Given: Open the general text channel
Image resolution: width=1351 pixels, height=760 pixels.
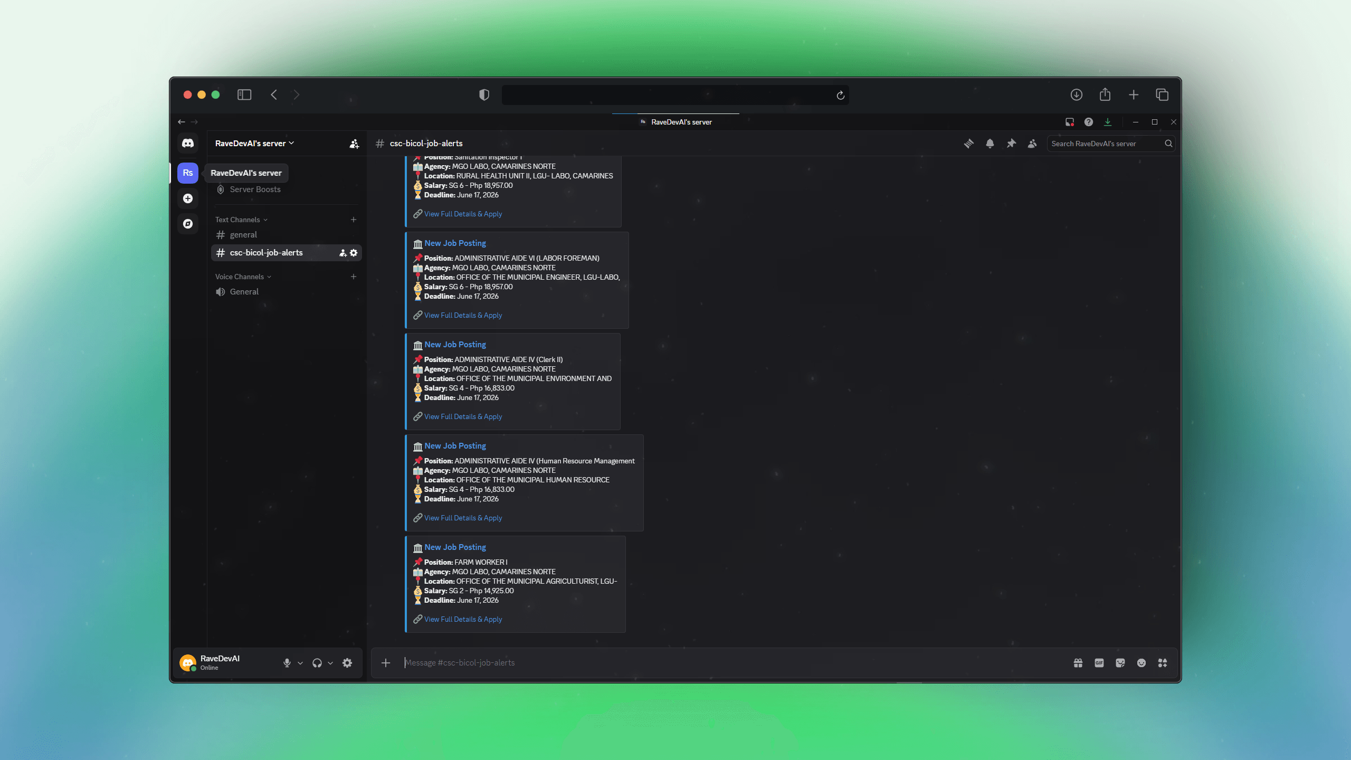Looking at the screenshot, I should (286, 235).
